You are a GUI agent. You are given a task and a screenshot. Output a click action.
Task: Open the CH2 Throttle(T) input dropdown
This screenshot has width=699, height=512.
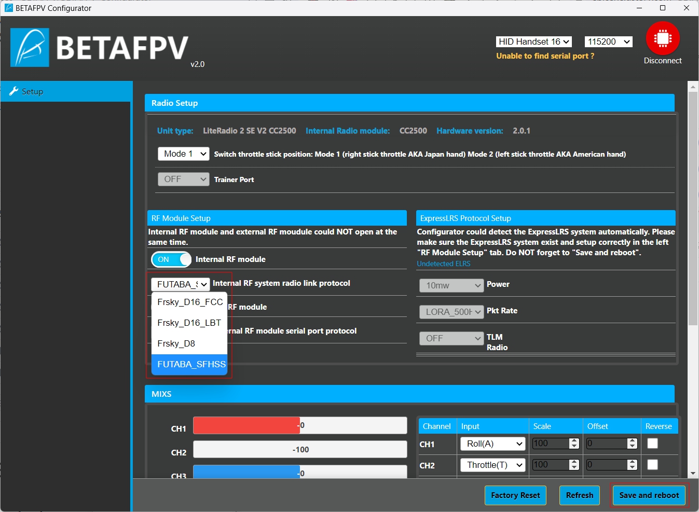[x=493, y=465]
